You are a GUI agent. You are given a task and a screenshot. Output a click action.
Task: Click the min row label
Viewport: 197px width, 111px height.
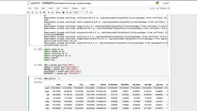tap(48, 98)
